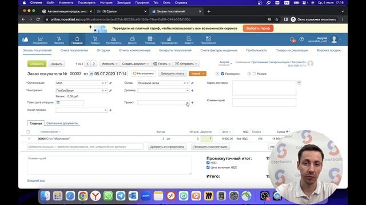Click the Chrome icon in Dock
Viewport: 366px width, 205px height.
82,196
